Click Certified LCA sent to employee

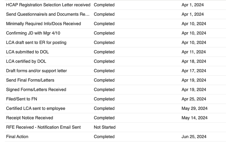[36, 108]
